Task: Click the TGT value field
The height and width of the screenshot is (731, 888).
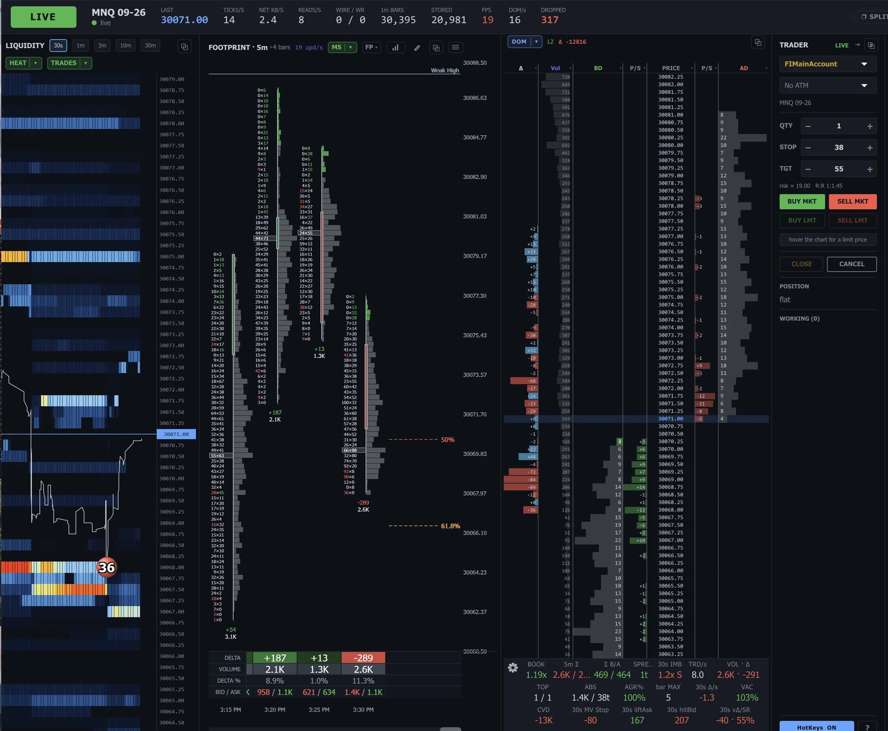Action: (839, 169)
